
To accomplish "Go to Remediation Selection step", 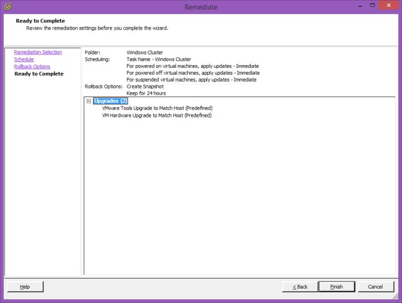I will coord(38,52).
